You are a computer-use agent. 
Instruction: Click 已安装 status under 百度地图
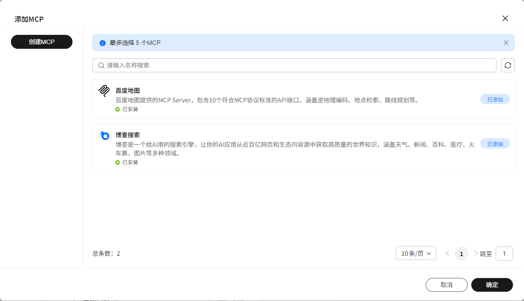click(127, 109)
